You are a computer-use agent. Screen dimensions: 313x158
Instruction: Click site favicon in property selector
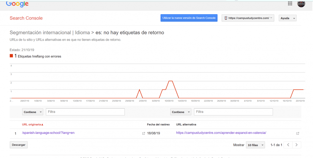point(226,18)
